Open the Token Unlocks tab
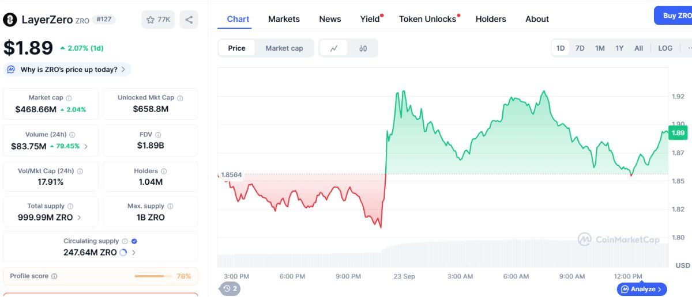The image size is (692, 297). [427, 19]
